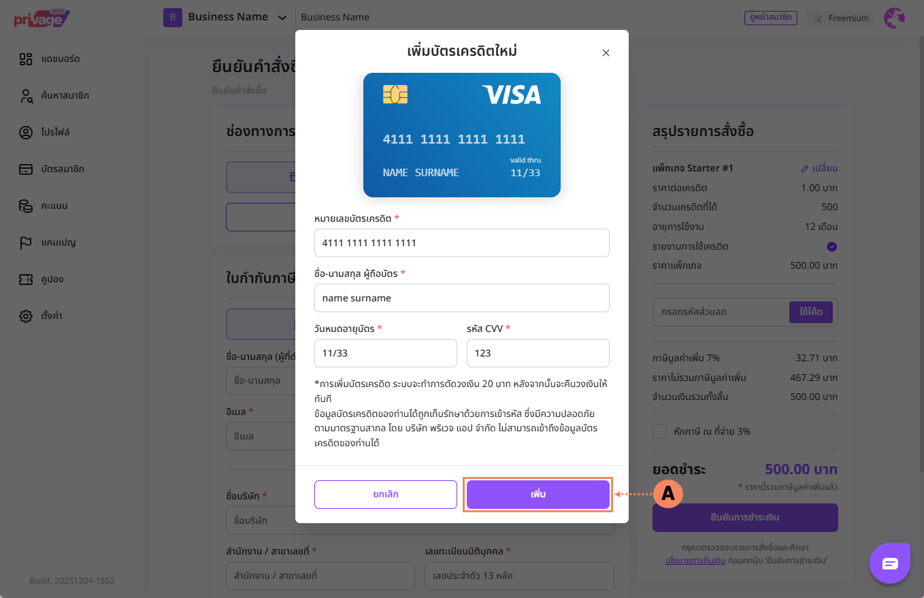Click the membership card icon

pos(26,169)
